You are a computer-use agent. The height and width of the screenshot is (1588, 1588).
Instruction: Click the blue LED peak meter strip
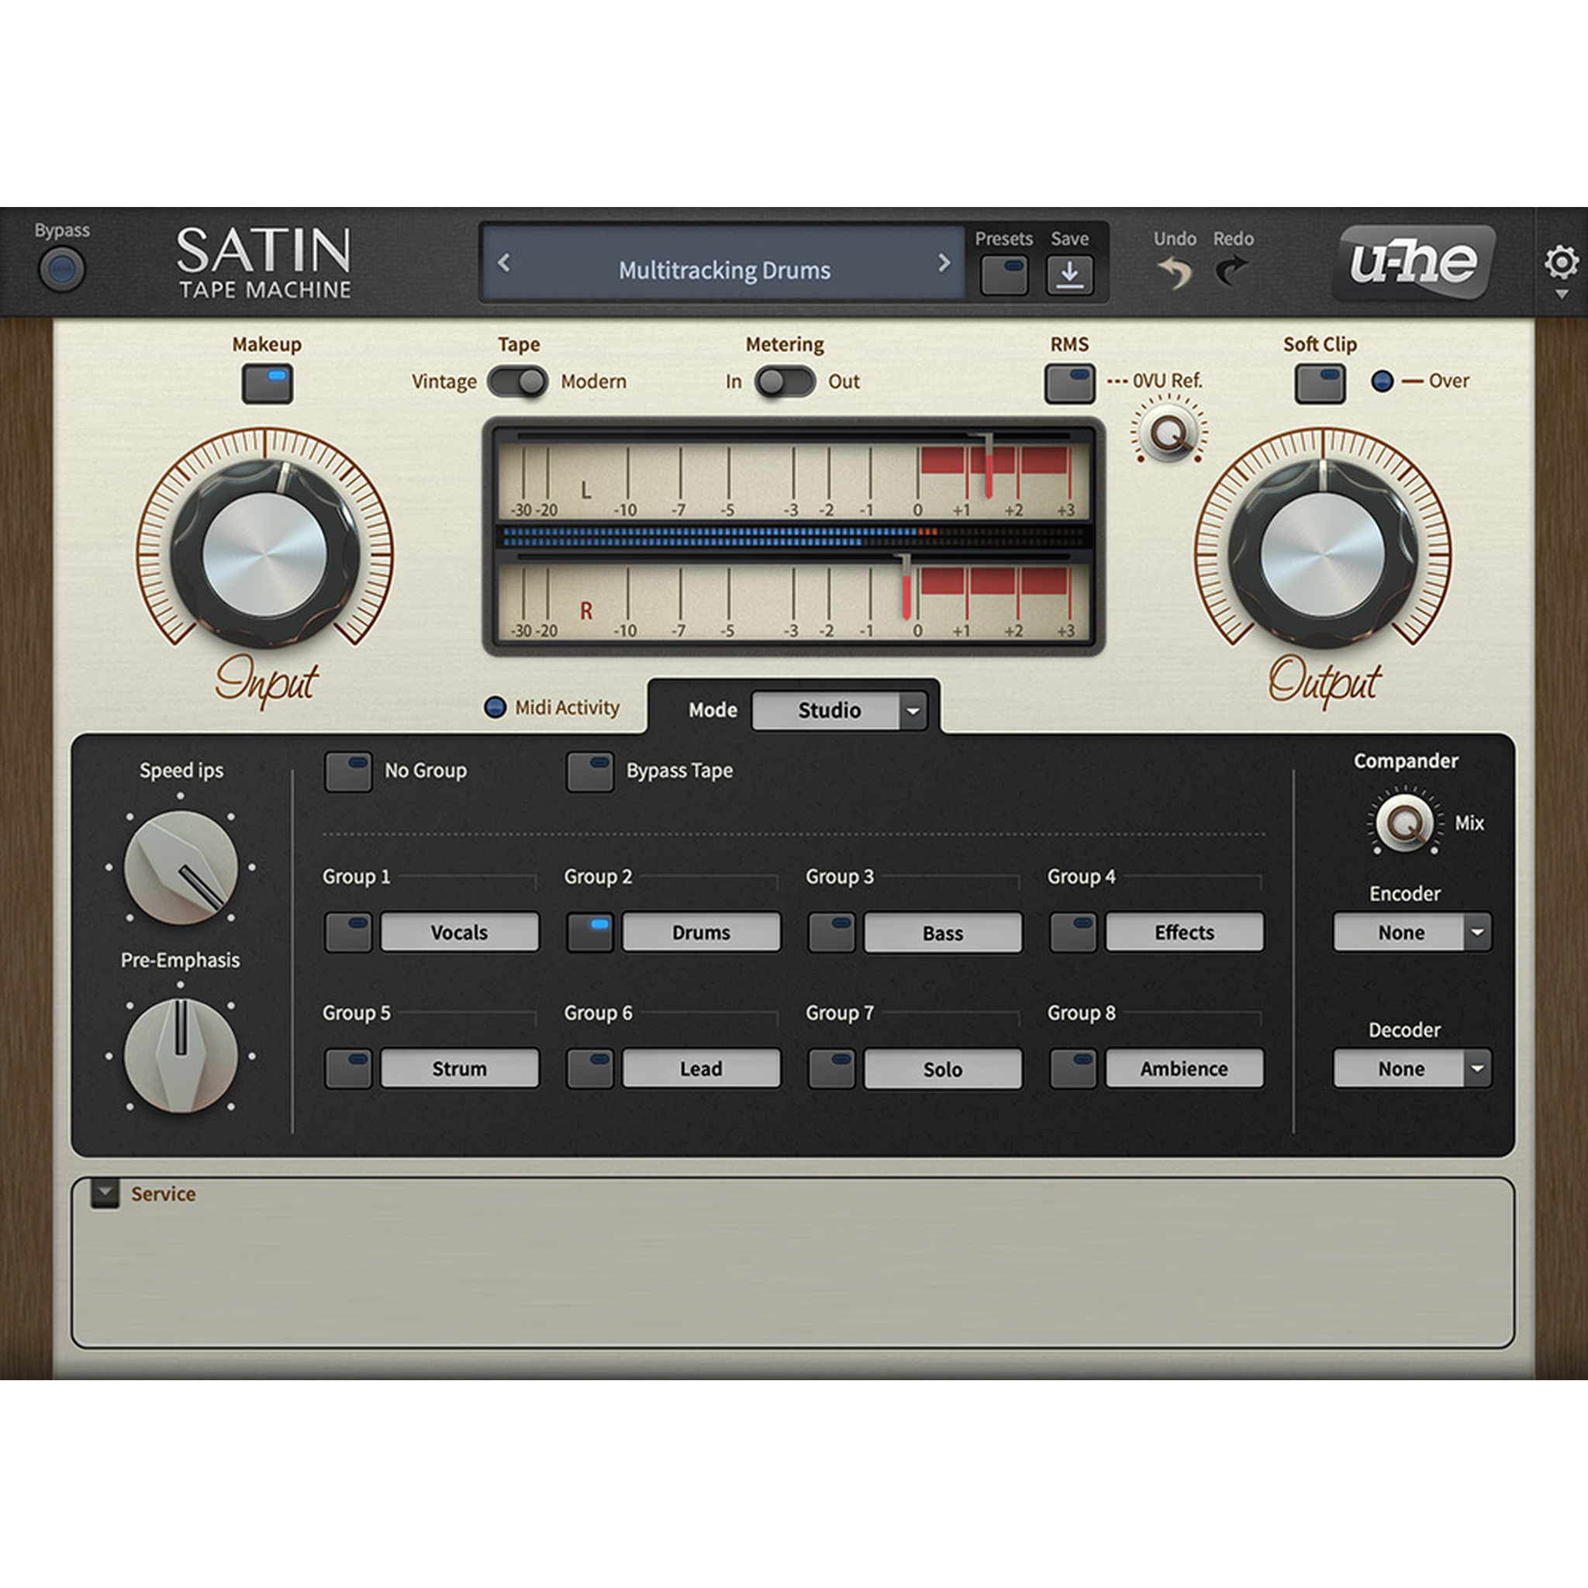point(793,537)
